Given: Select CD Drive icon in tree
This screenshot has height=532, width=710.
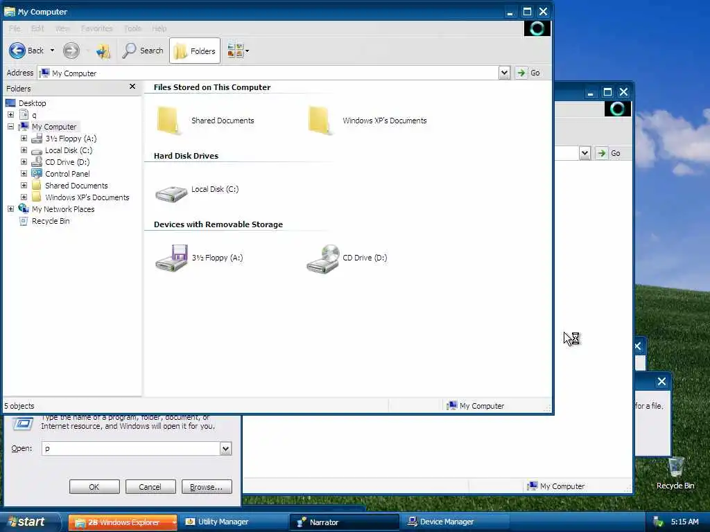Looking at the screenshot, I should point(37,162).
